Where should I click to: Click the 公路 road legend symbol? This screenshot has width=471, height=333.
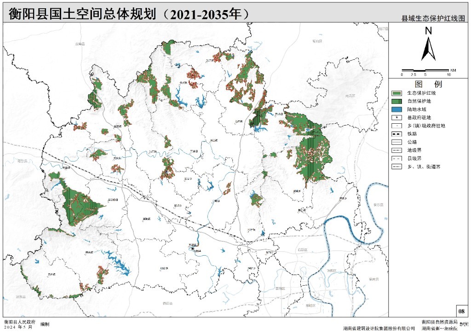397,142
